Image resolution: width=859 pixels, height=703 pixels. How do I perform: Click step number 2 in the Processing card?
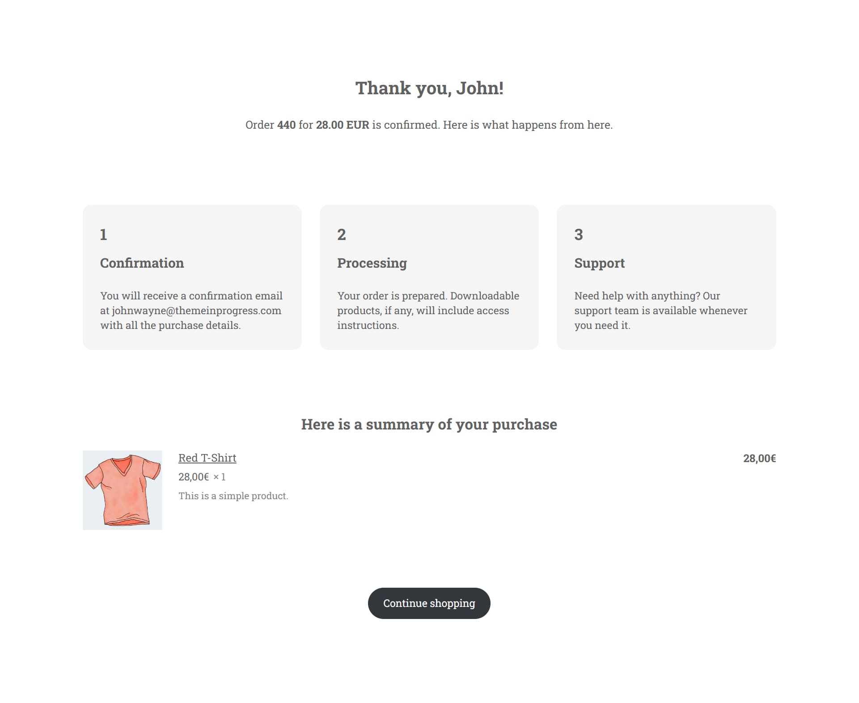[341, 235]
